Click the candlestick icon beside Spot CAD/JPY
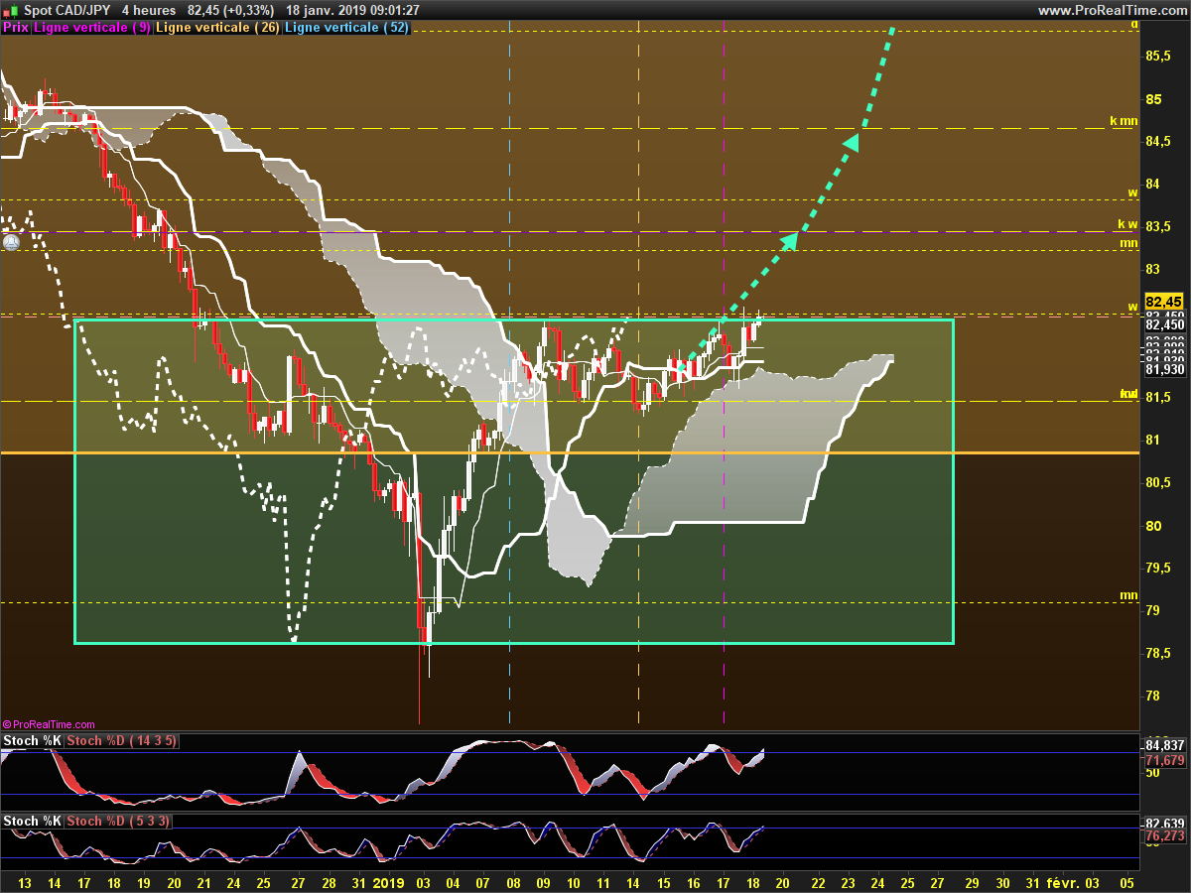This screenshot has height=893, width=1191. [11, 10]
